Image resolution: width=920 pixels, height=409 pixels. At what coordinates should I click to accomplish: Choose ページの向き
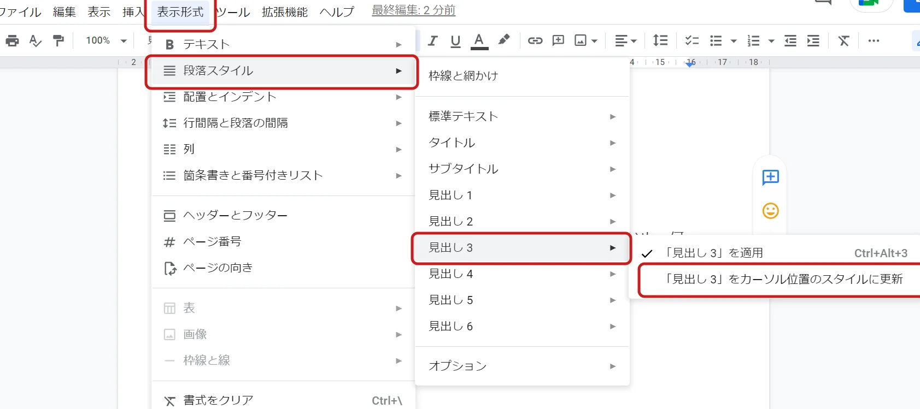[283, 268]
